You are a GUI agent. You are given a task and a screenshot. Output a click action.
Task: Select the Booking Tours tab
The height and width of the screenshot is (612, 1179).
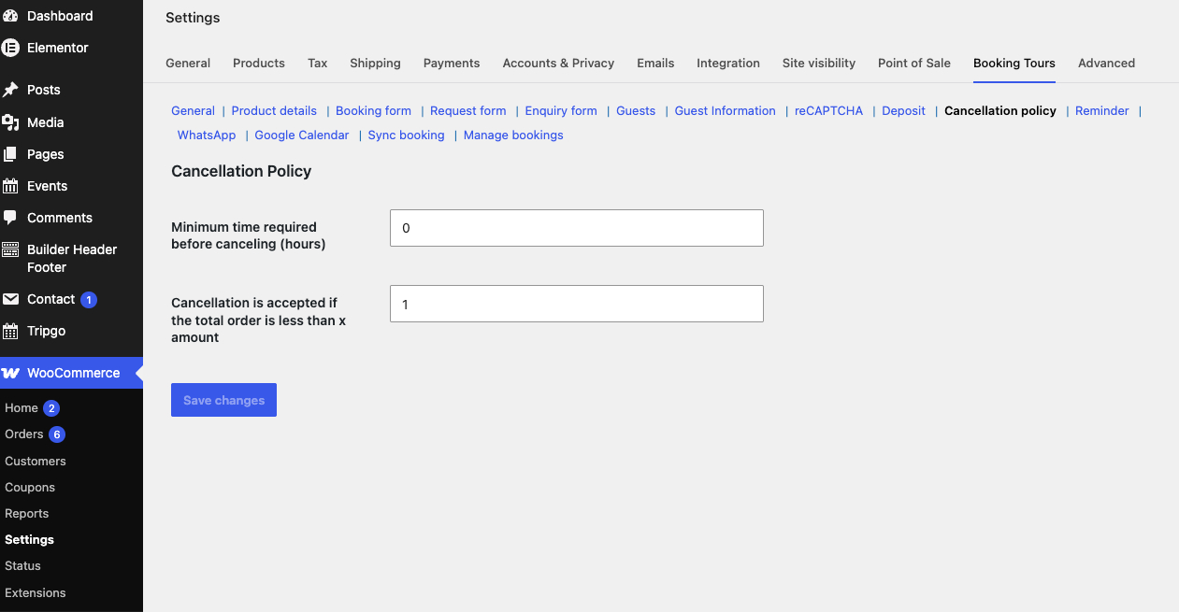point(1014,63)
